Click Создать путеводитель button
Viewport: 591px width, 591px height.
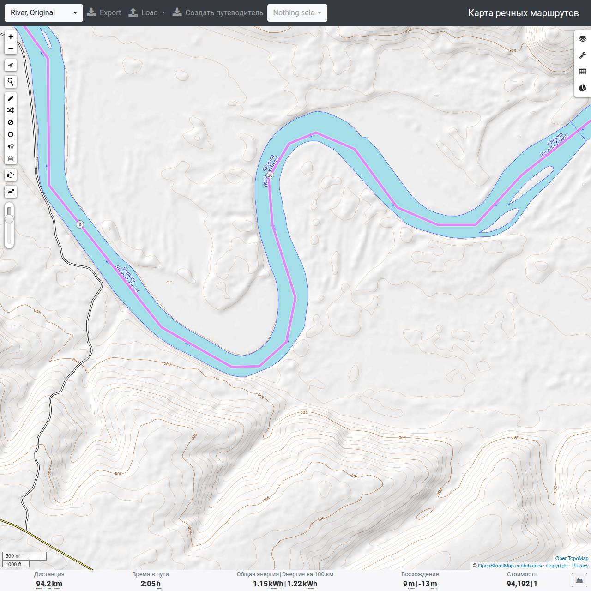[218, 13]
